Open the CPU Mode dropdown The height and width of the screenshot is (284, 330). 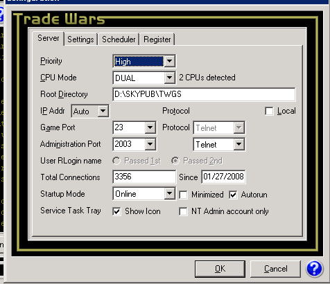[x=170, y=78]
